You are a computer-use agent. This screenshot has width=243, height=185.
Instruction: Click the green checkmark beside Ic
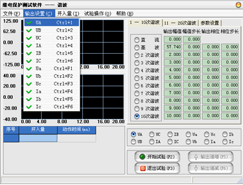pyautogui.click(x=29, y=107)
